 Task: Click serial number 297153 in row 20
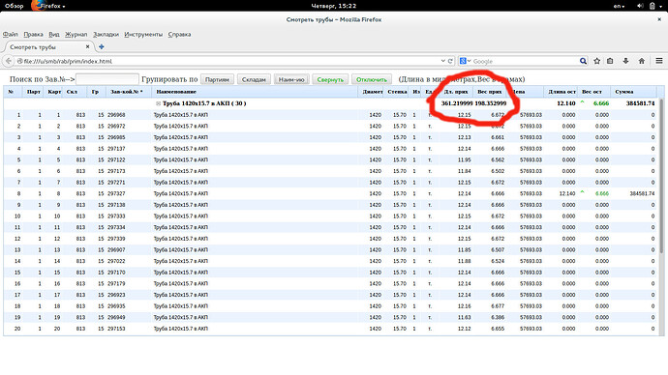[x=116, y=329]
